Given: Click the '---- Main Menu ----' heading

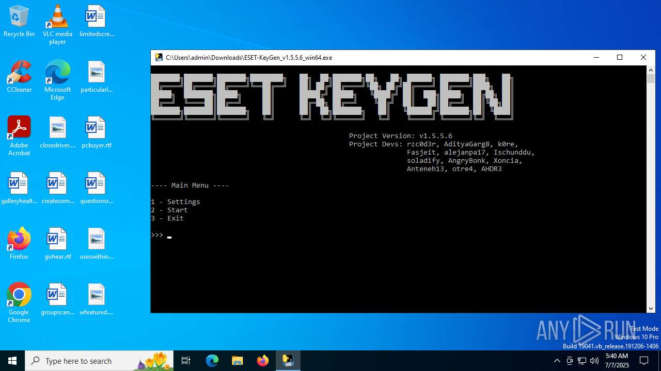Looking at the screenshot, I should [190, 185].
